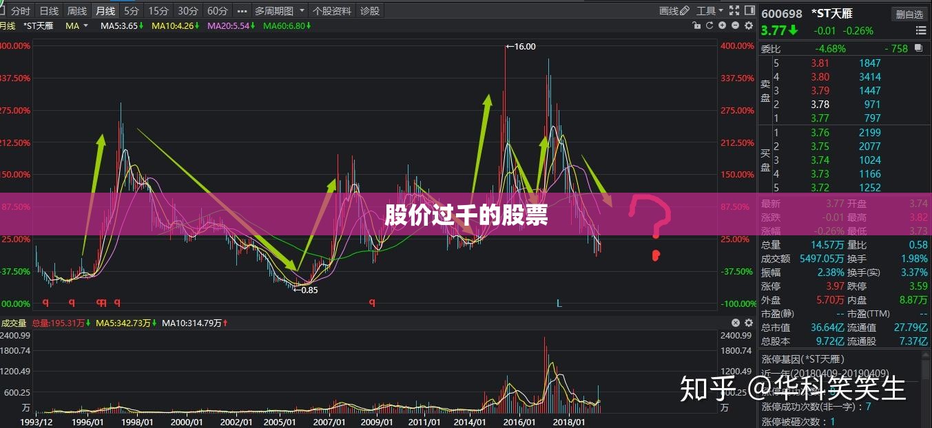Toggle fullscreen chart with expand arrows icon
The height and width of the screenshot is (428, 932).
point(734,10)
